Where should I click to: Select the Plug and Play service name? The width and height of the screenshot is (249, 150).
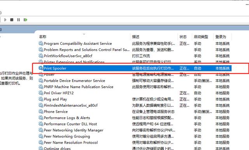pos(55,99)
